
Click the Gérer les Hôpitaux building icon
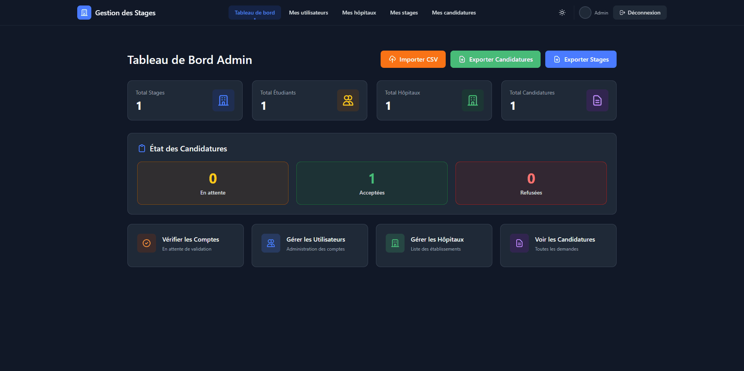pos(395,243)
